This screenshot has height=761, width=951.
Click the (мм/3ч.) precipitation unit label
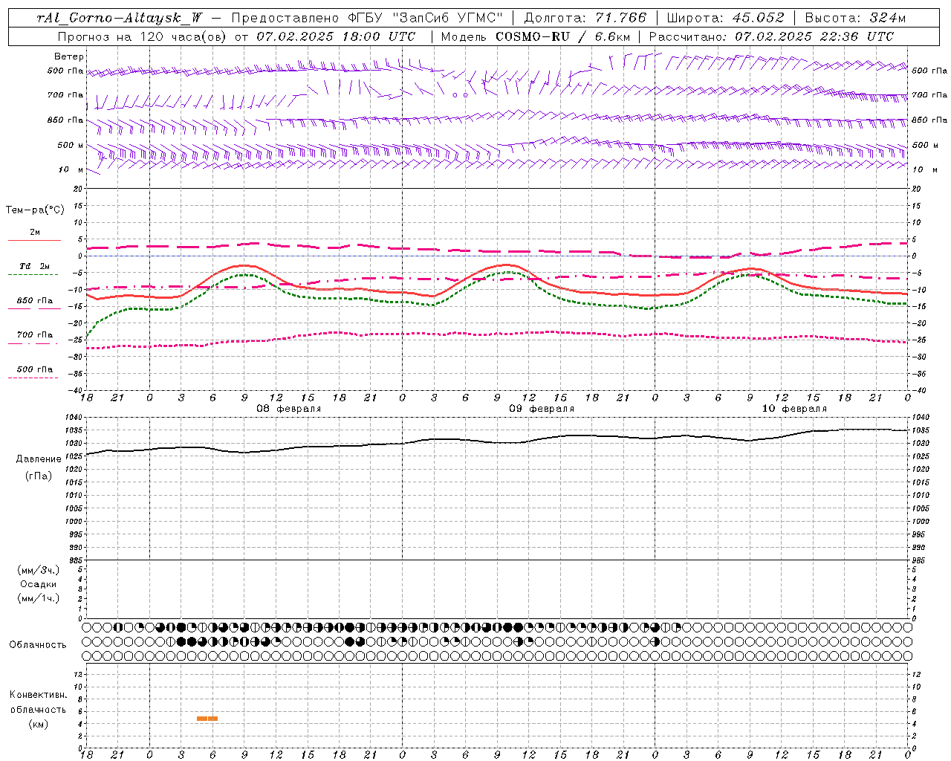(39, 570)
